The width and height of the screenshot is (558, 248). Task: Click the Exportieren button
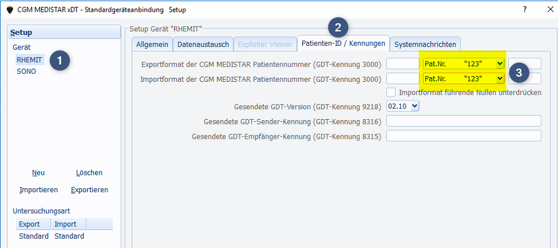click(x=89, y=190)
